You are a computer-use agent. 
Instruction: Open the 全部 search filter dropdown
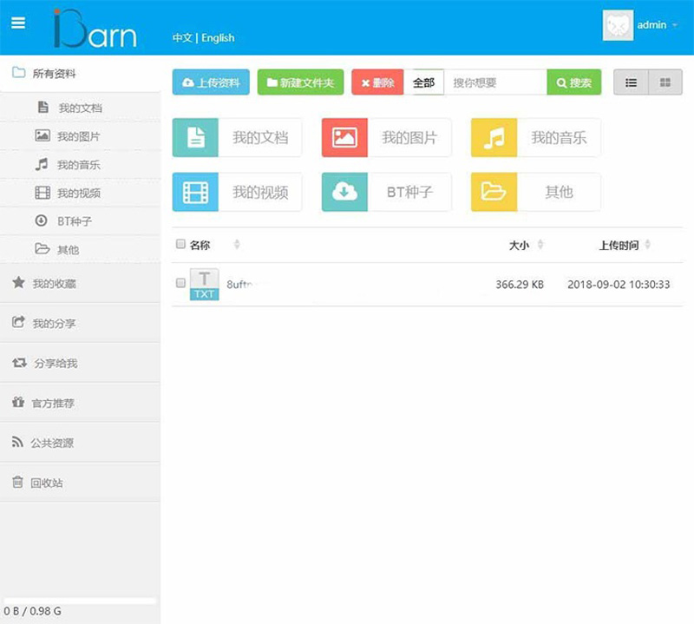pos(423,82)
